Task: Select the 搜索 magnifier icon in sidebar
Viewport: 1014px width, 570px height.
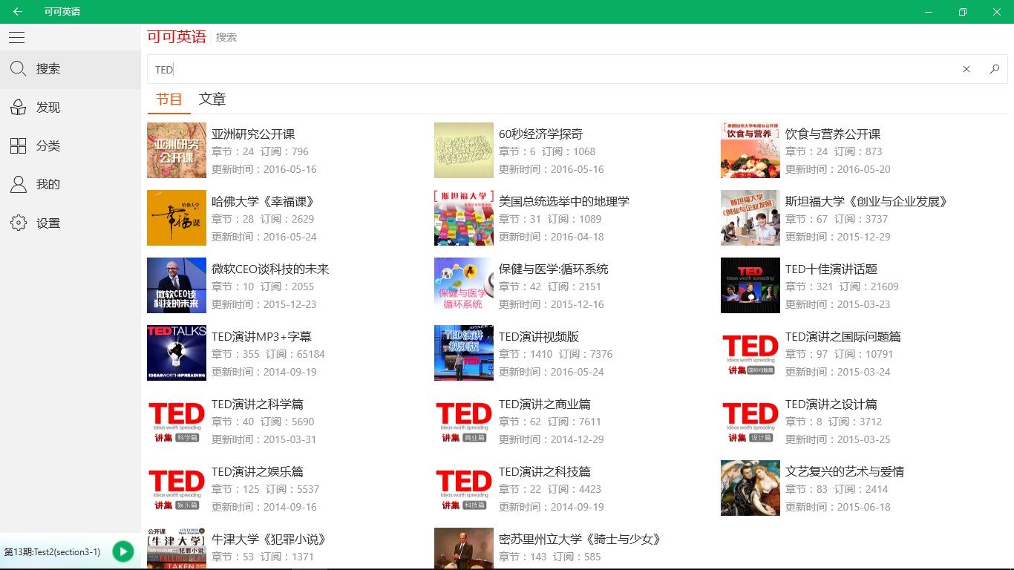Action: coord(19,69)
